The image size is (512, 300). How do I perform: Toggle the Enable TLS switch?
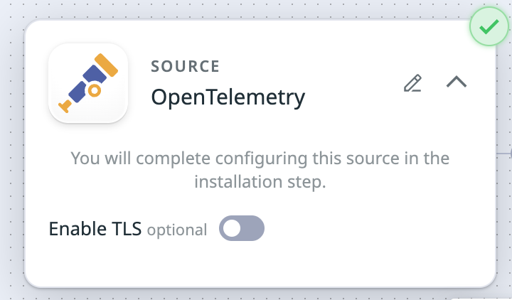[x=242, y=228]
